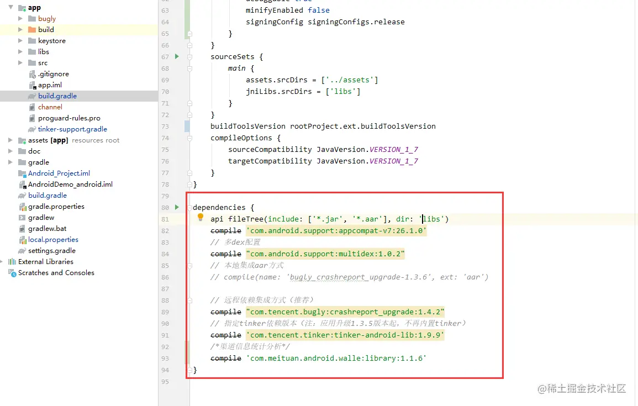Select app.iml in project tree
Viewport: 638px width, 406px height.
pyautogui.click(x=50, y=85)
